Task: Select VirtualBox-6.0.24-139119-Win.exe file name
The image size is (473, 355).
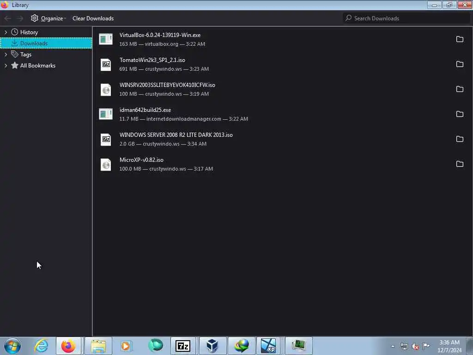Action: (x=160, y=35)
